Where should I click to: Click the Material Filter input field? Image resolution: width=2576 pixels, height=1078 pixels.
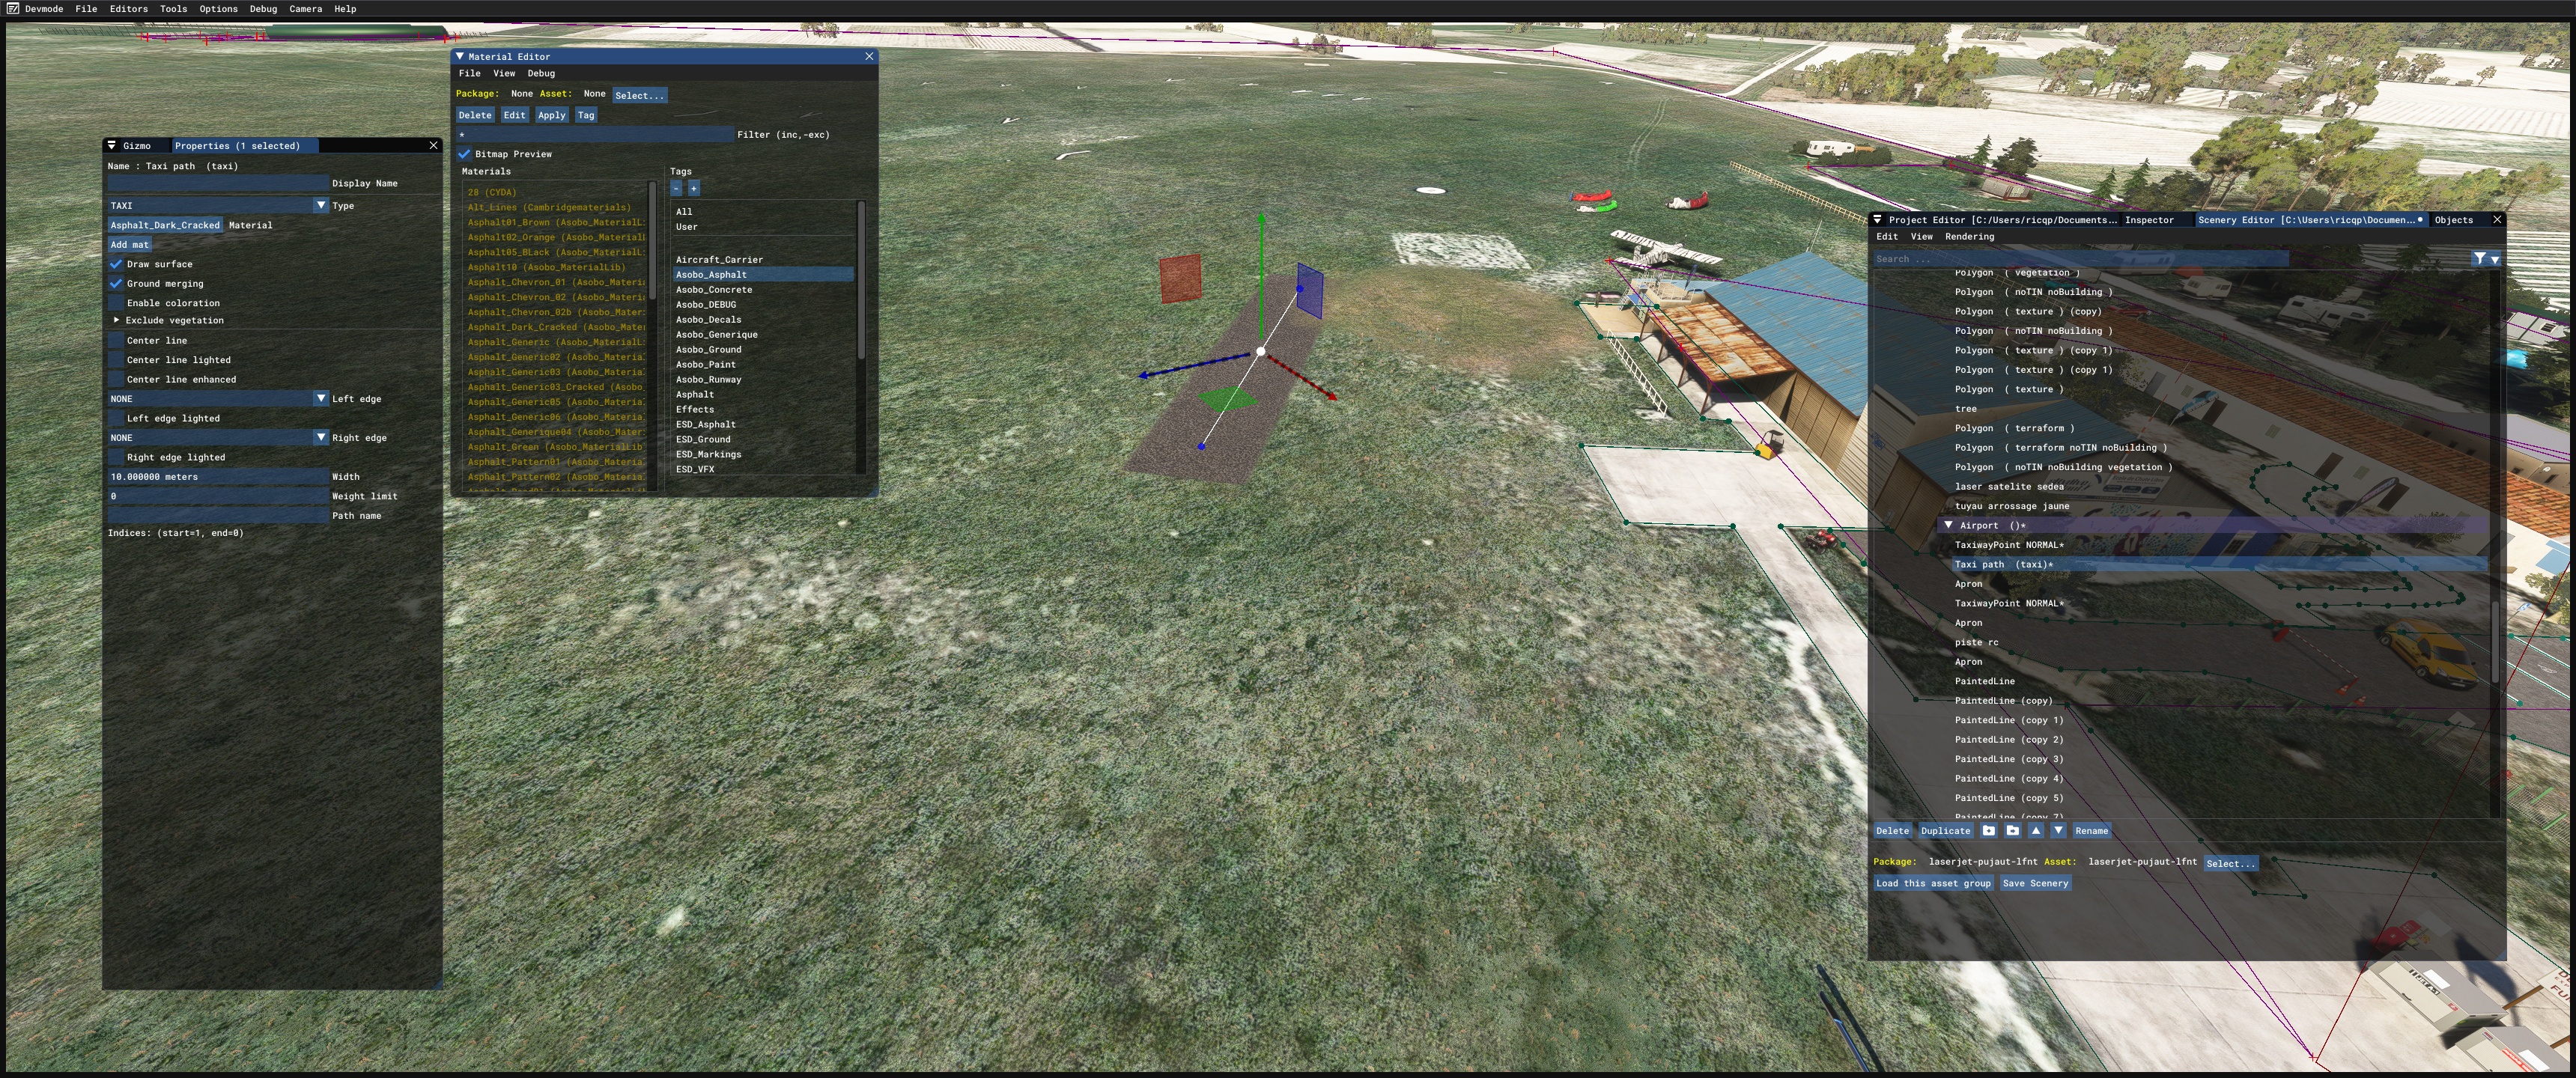coord(595,135)
